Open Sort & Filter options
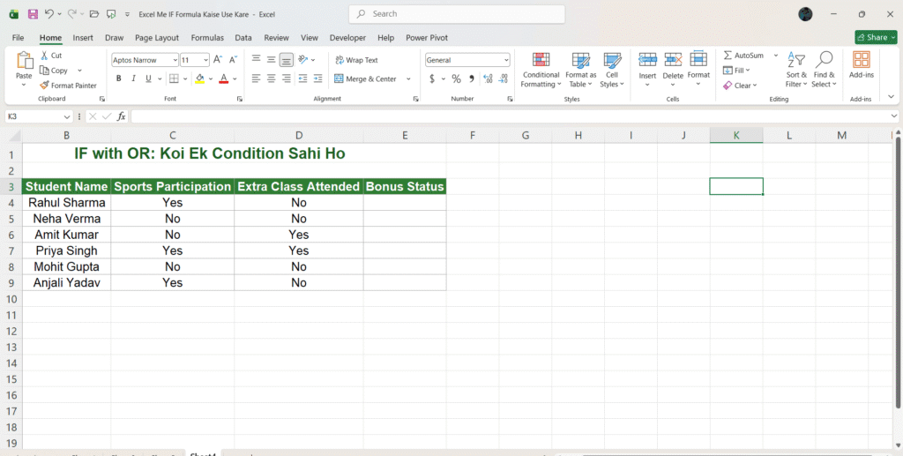The height and width of the screenshot is (456, 903). click(796, 71)
